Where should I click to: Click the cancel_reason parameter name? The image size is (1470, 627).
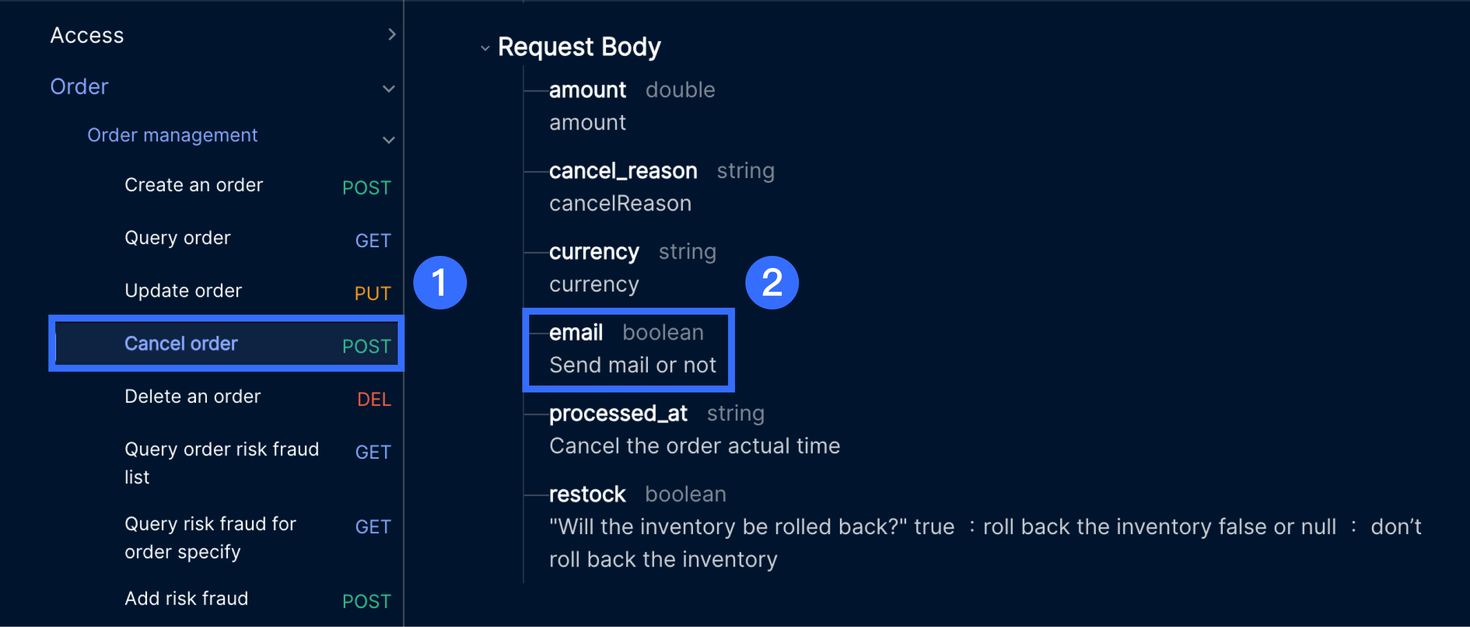point(623,171)
